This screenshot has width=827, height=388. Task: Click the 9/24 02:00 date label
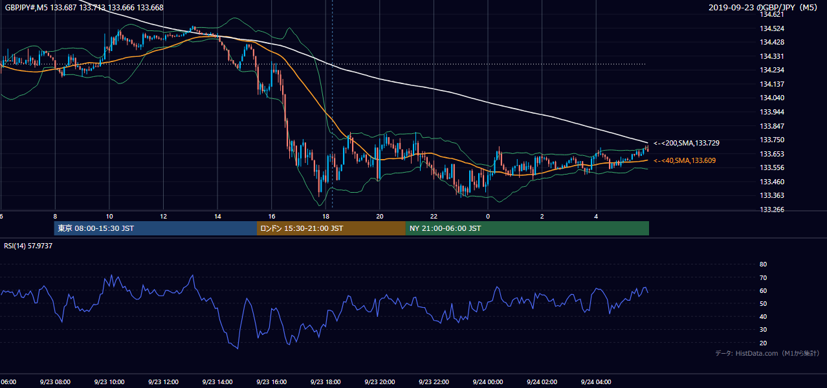tap(542, 382)
